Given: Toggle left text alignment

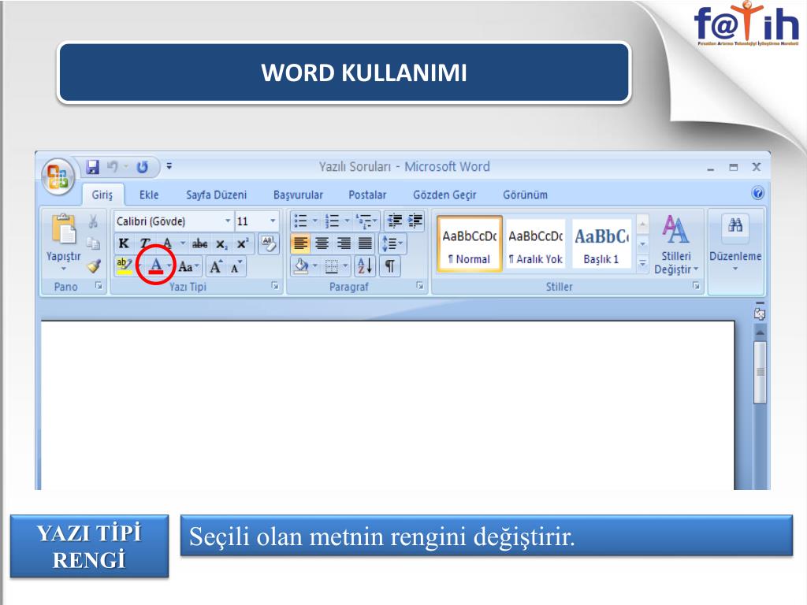Looking at the screenshot, I should [300, 243].
